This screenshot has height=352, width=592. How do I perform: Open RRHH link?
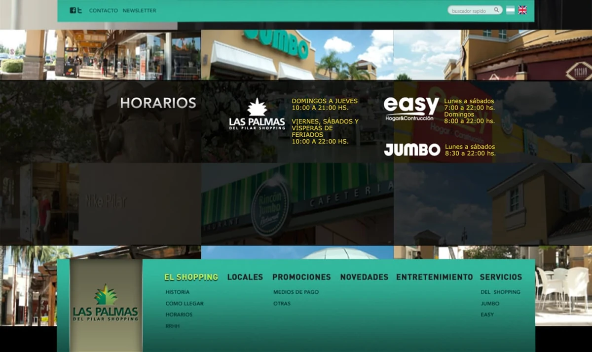pyautogui.click(x=173, y=326)
